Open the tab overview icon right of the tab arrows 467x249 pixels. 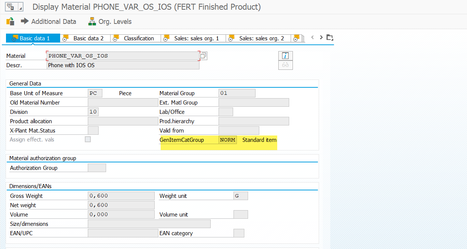pyautogui.click(x=329, y=37)
